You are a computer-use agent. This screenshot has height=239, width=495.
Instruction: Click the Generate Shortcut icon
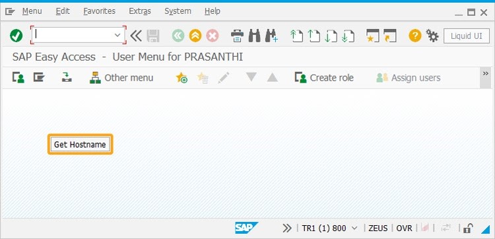(x=390, y=36)
